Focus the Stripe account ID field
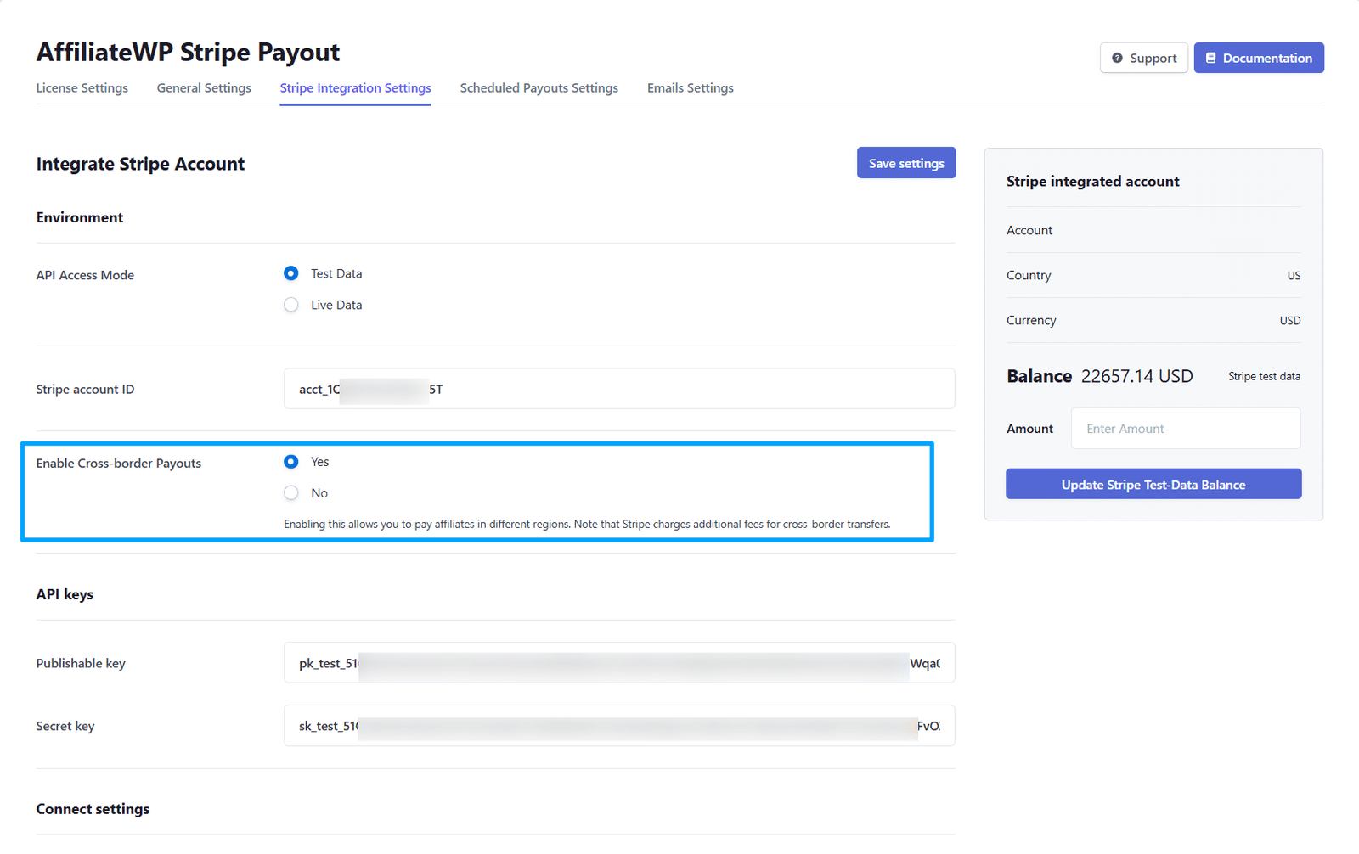Screen dimensions: 1359x854 point(619,389)
